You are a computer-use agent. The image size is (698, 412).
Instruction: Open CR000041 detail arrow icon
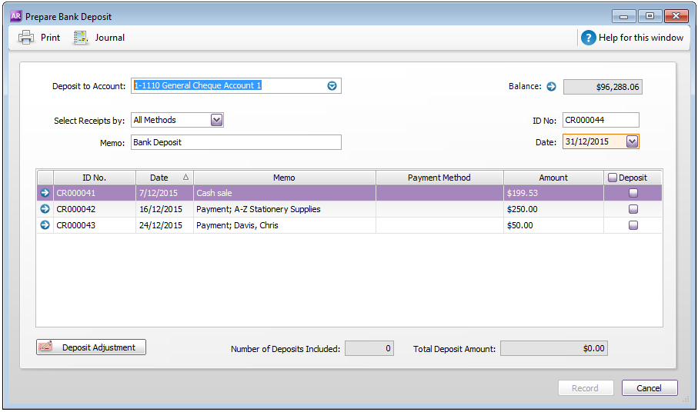point(45,193)
